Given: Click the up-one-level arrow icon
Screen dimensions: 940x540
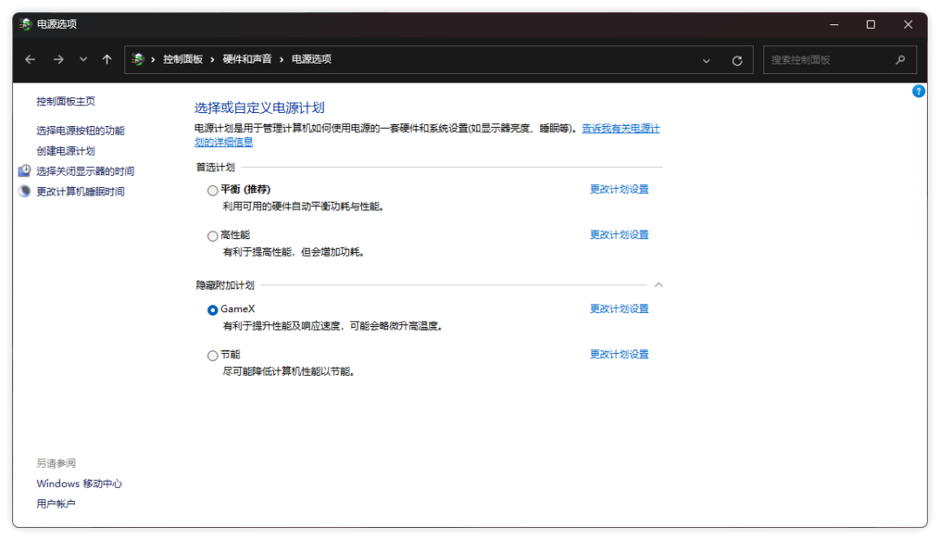Looking at the screenshot, I should tap(107, 60).
